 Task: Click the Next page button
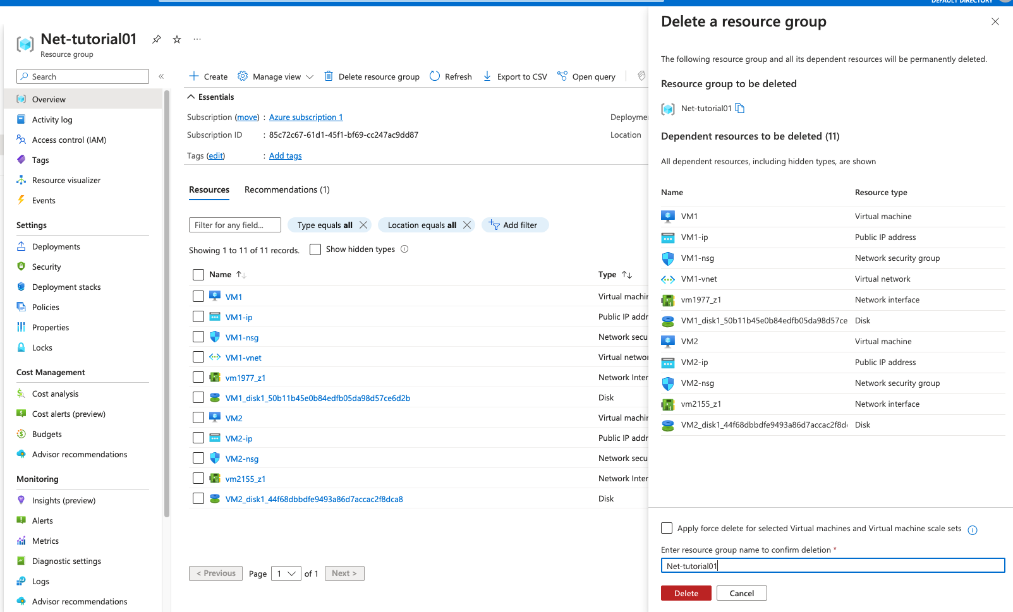(344, 573)
